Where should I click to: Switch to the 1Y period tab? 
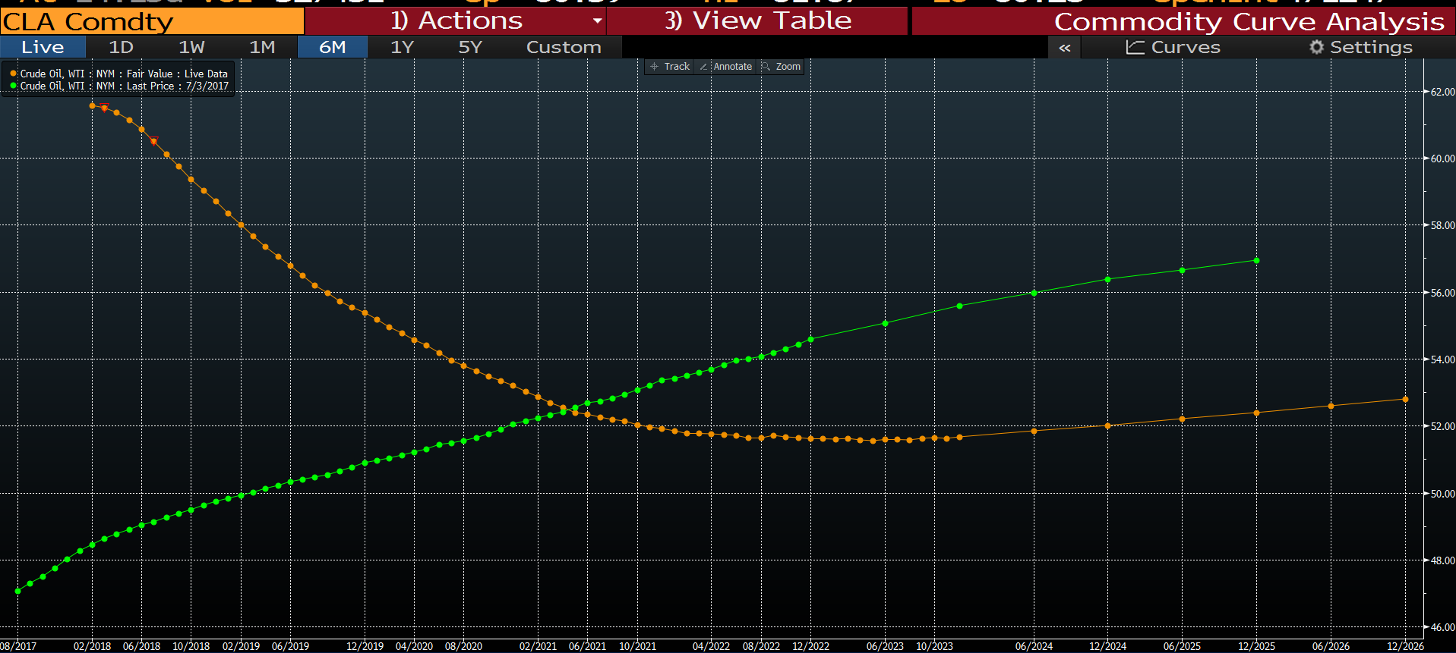point(402,47)
